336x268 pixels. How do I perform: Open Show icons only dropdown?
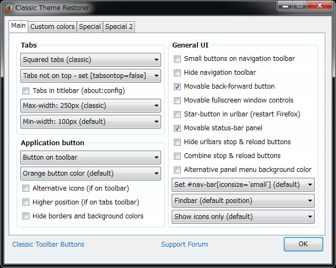coord(243,217)
